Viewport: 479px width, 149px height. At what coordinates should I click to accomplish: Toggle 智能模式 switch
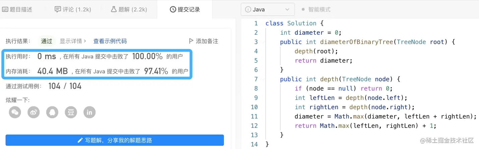(x=316, y=9)
